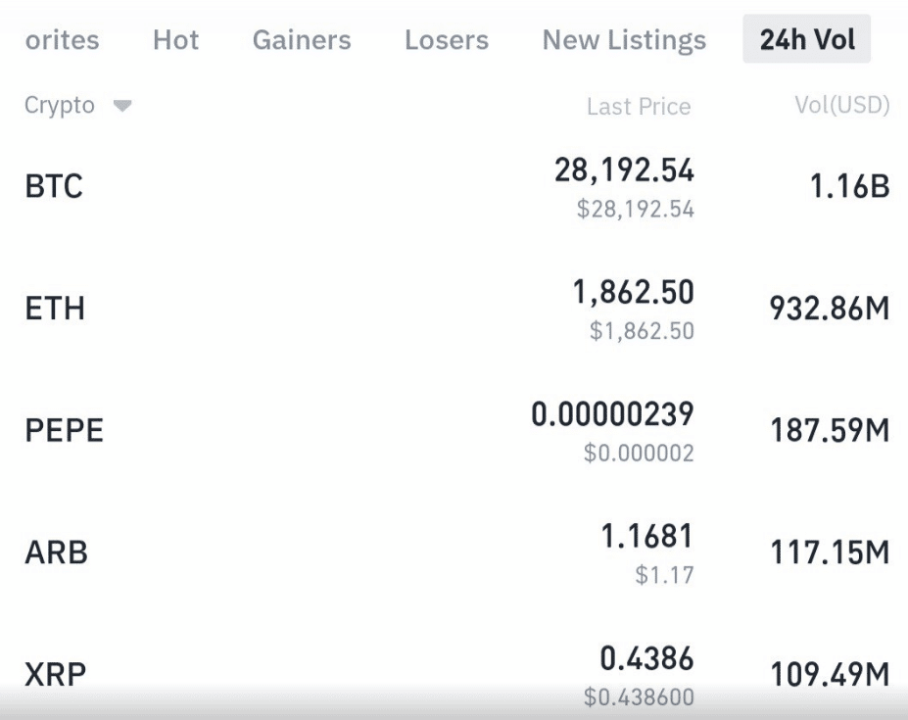Screen dimensions: 908x720
Task: Open the Losers tab
Action: click(x=447, y=40)
